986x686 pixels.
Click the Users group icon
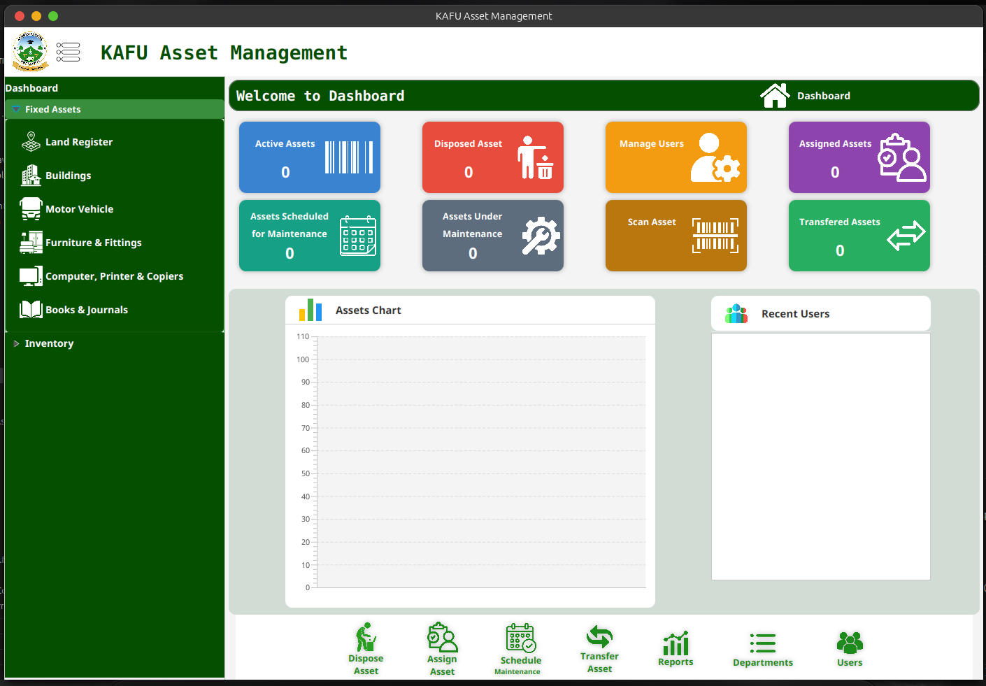[850, 642]
